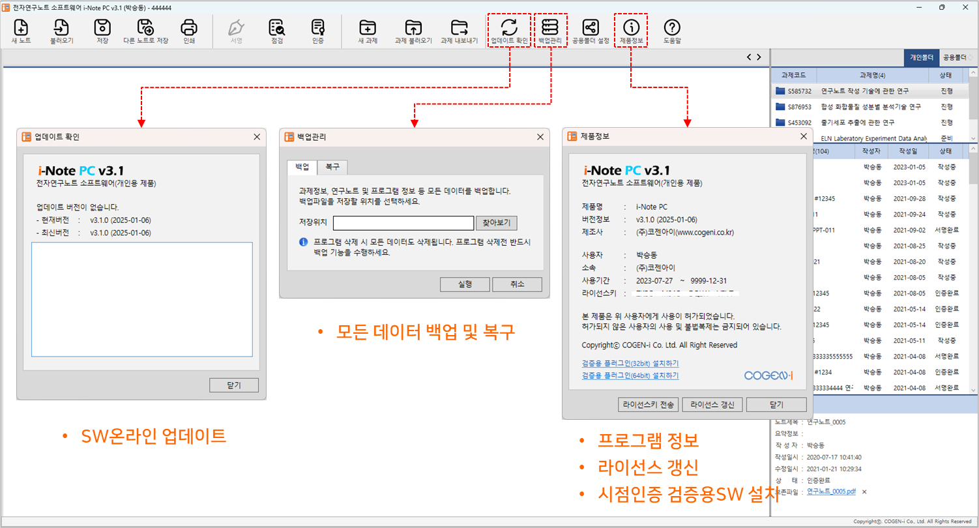The width and height of the screenshot is (979, 528).
Task: Install the 64bit 검증용 플러그인 link
Action: click(630, 376)
